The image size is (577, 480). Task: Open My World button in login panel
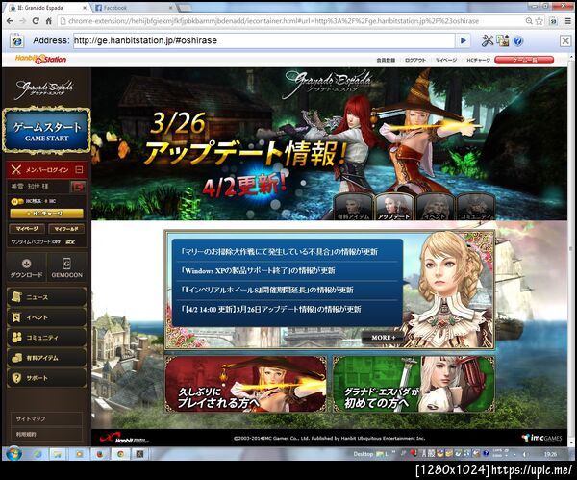66,229
